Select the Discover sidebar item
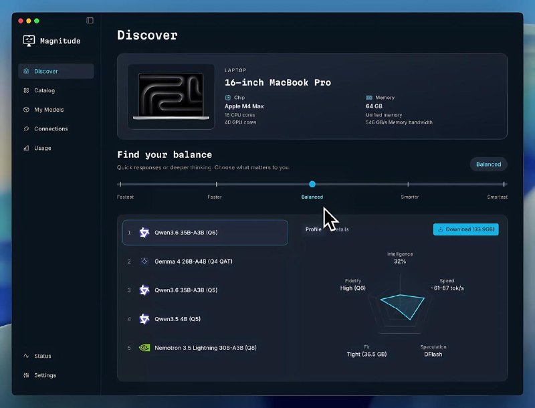Screen dimensions: 535x408 (56, 71)
